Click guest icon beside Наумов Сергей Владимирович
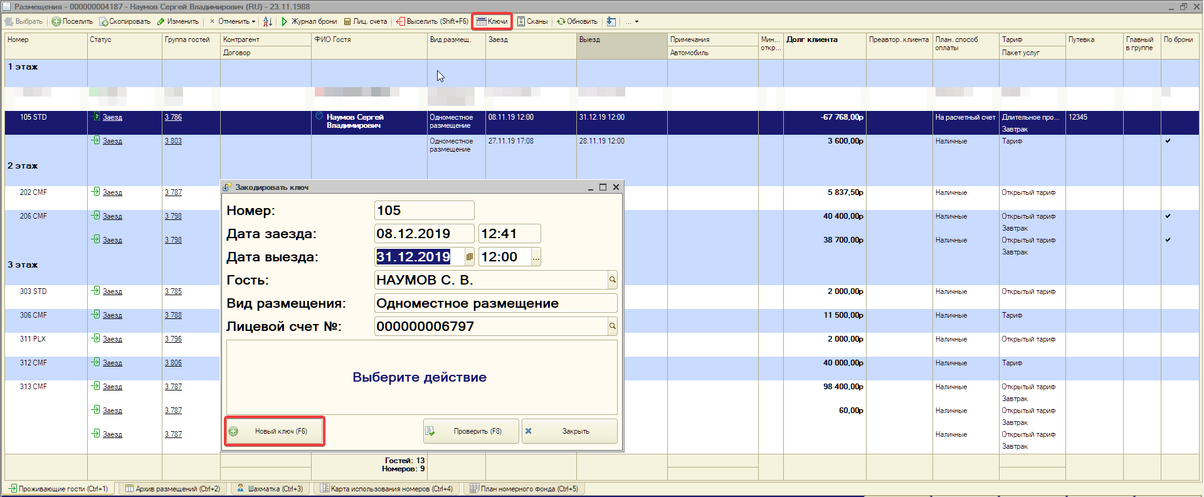This screenshot has width=1204, height=497. [x=319, y=117]
